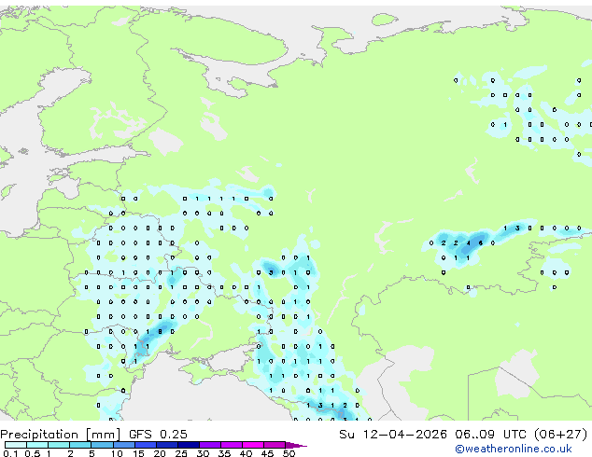This screenshot has height=457, width=592.
Task: Click the legend label '0.5'
Action: point(33,453)
